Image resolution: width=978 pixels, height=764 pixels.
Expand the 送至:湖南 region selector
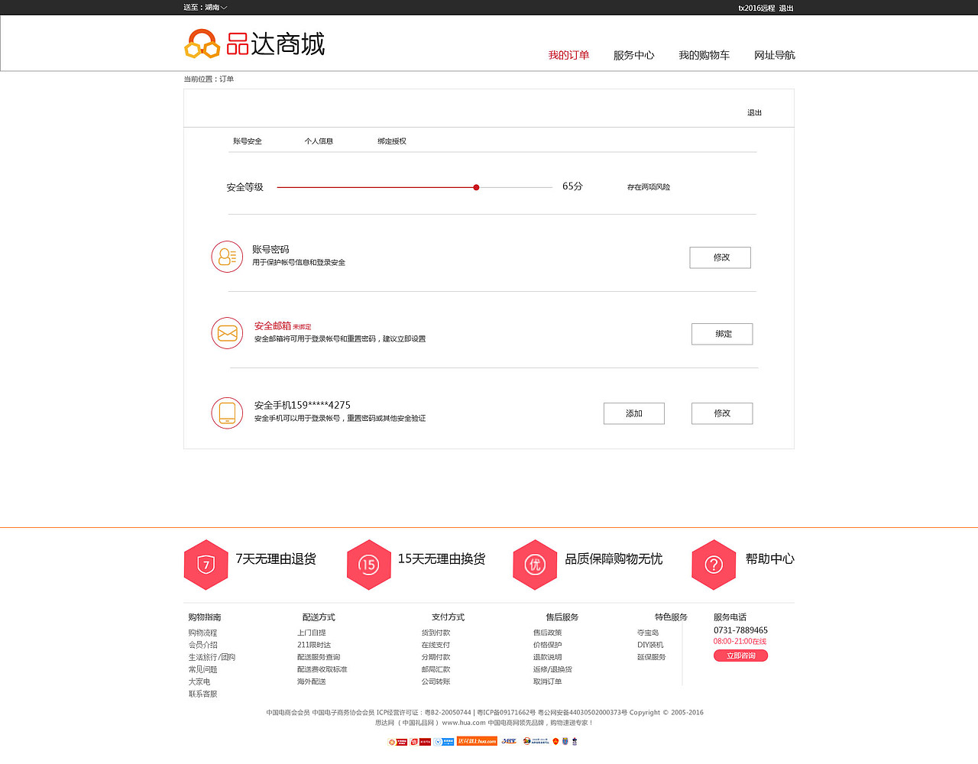[201, 8]
